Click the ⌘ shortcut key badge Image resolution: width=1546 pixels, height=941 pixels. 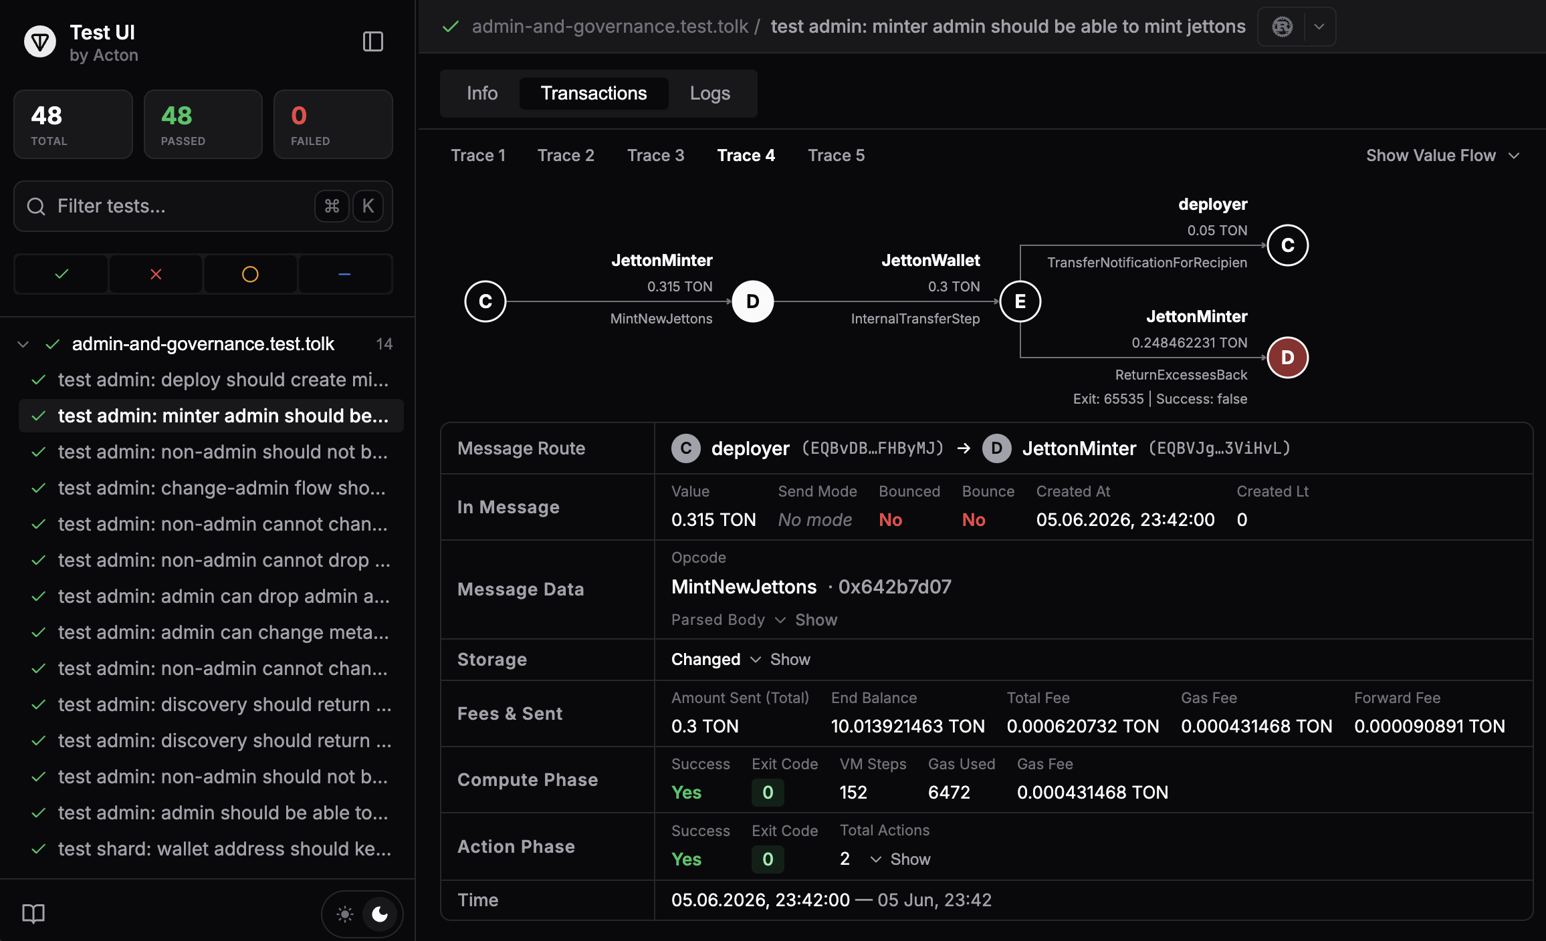point(332,207)
